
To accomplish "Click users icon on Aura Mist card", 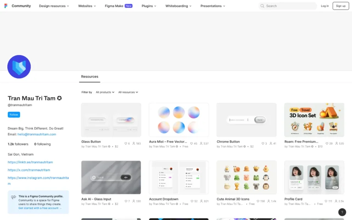I will pos(201,143).
